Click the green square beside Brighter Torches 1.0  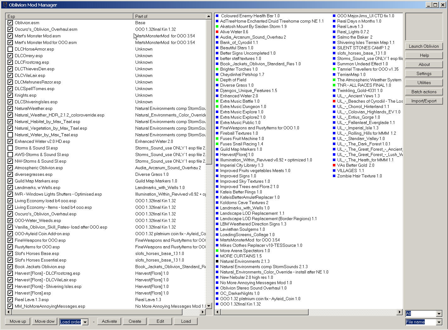217,69
